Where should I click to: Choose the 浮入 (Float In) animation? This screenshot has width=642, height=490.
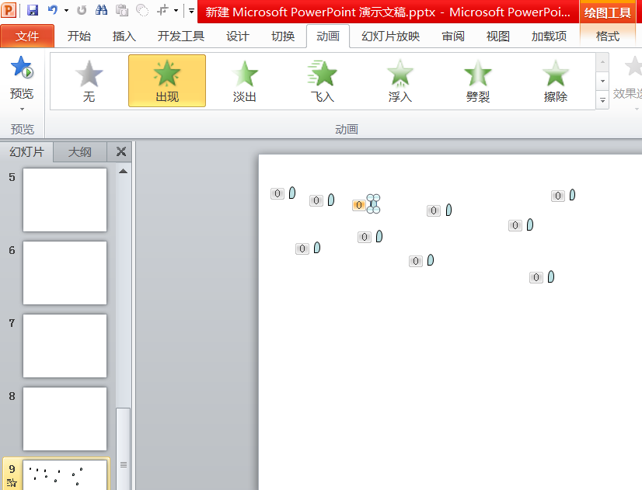(x=400, y=81)
